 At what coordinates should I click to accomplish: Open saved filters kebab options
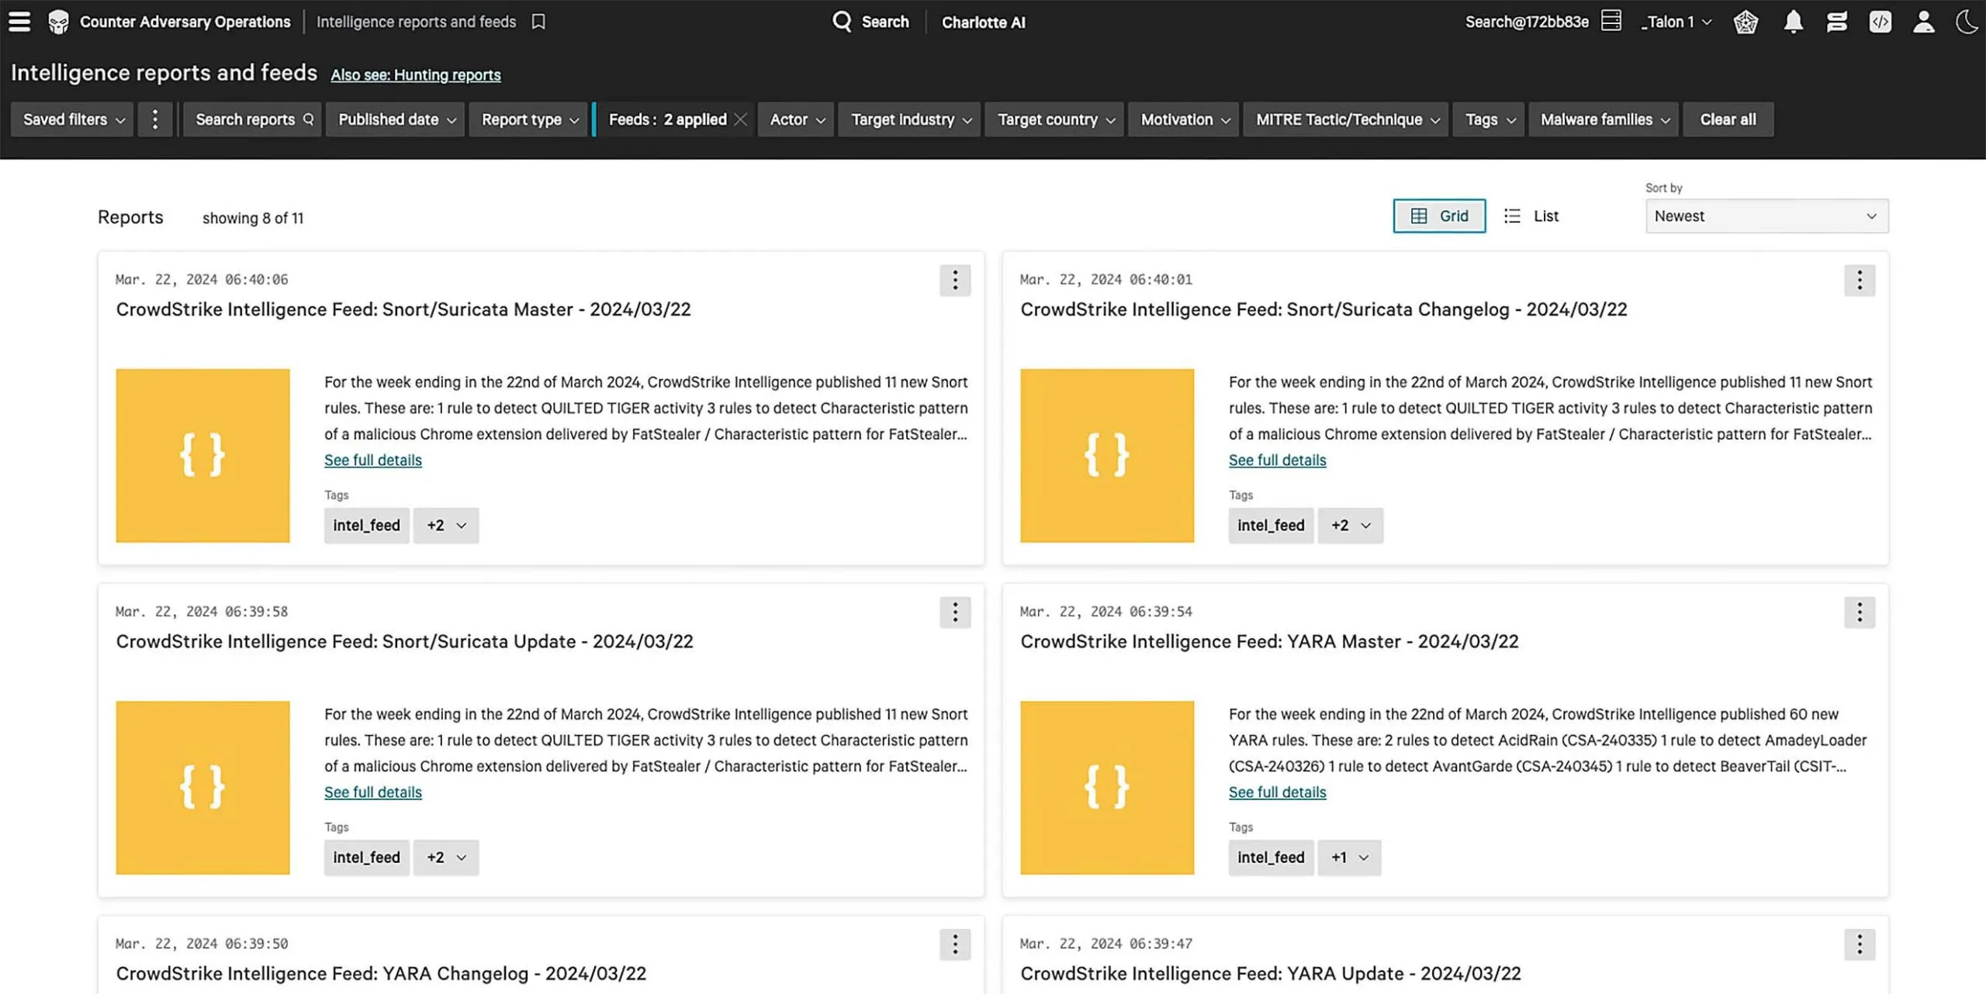coord(155,119)
